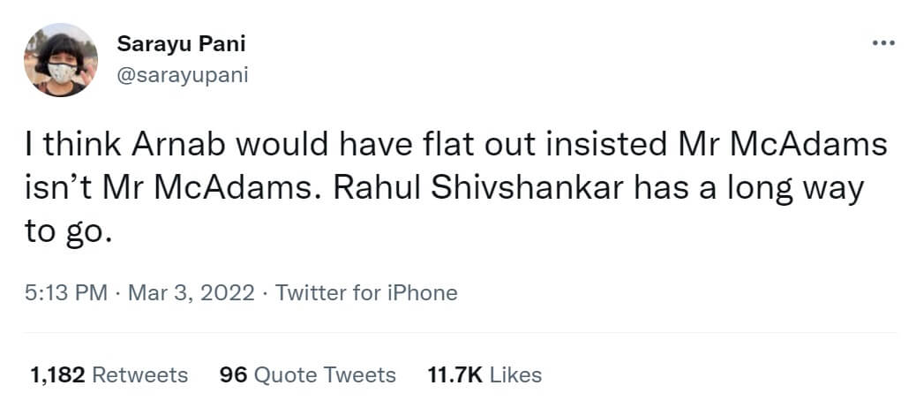View the list of Retweets
The width and height of the screenshot is (916, 408).
click(x=140, y=375)
